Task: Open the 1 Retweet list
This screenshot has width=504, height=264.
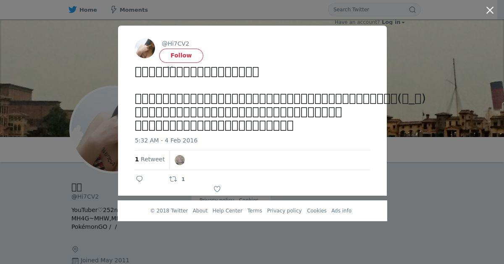Action: point(150,159)
